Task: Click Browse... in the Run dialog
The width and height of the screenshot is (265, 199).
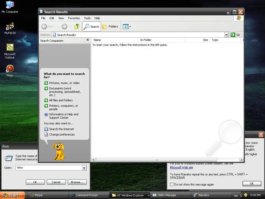Action: (77, 182)
